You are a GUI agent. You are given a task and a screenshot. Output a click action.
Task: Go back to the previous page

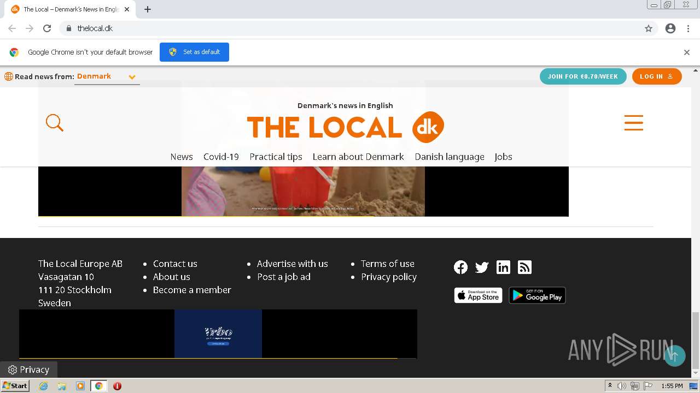[12, 28]
